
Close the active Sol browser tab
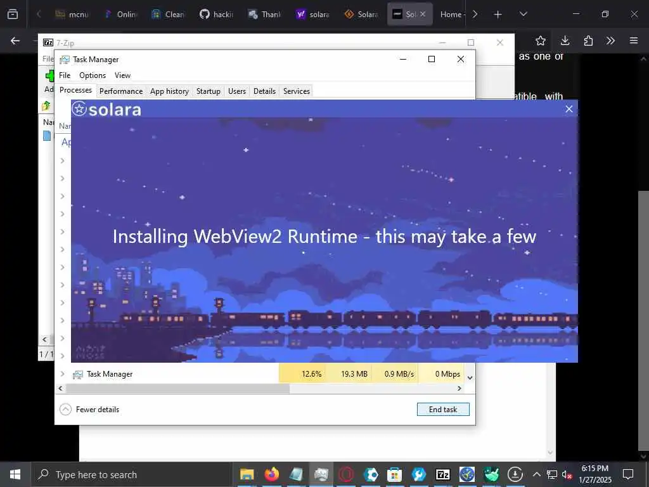423,14
